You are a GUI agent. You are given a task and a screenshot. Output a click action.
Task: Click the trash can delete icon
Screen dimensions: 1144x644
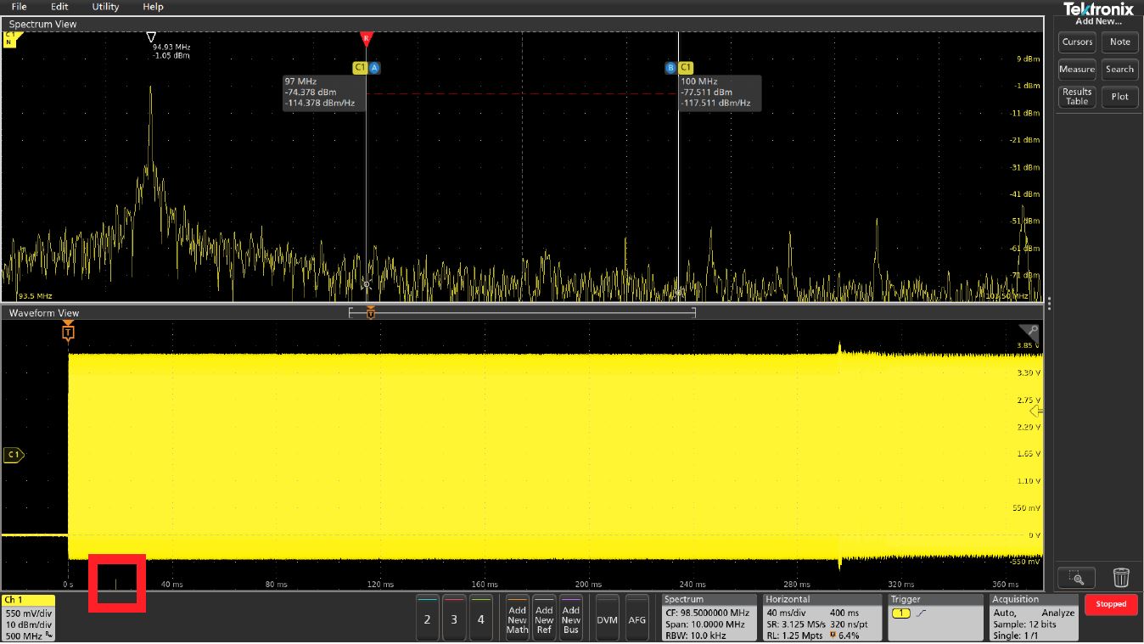(1120, 578)
